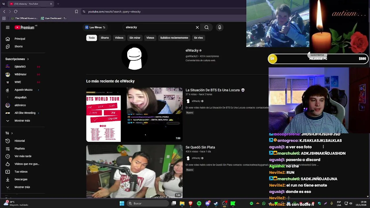Open the Agustin Muzzu subscription
Screen dimensions: 370x208
pyautogui.click(x=23, y=90)
